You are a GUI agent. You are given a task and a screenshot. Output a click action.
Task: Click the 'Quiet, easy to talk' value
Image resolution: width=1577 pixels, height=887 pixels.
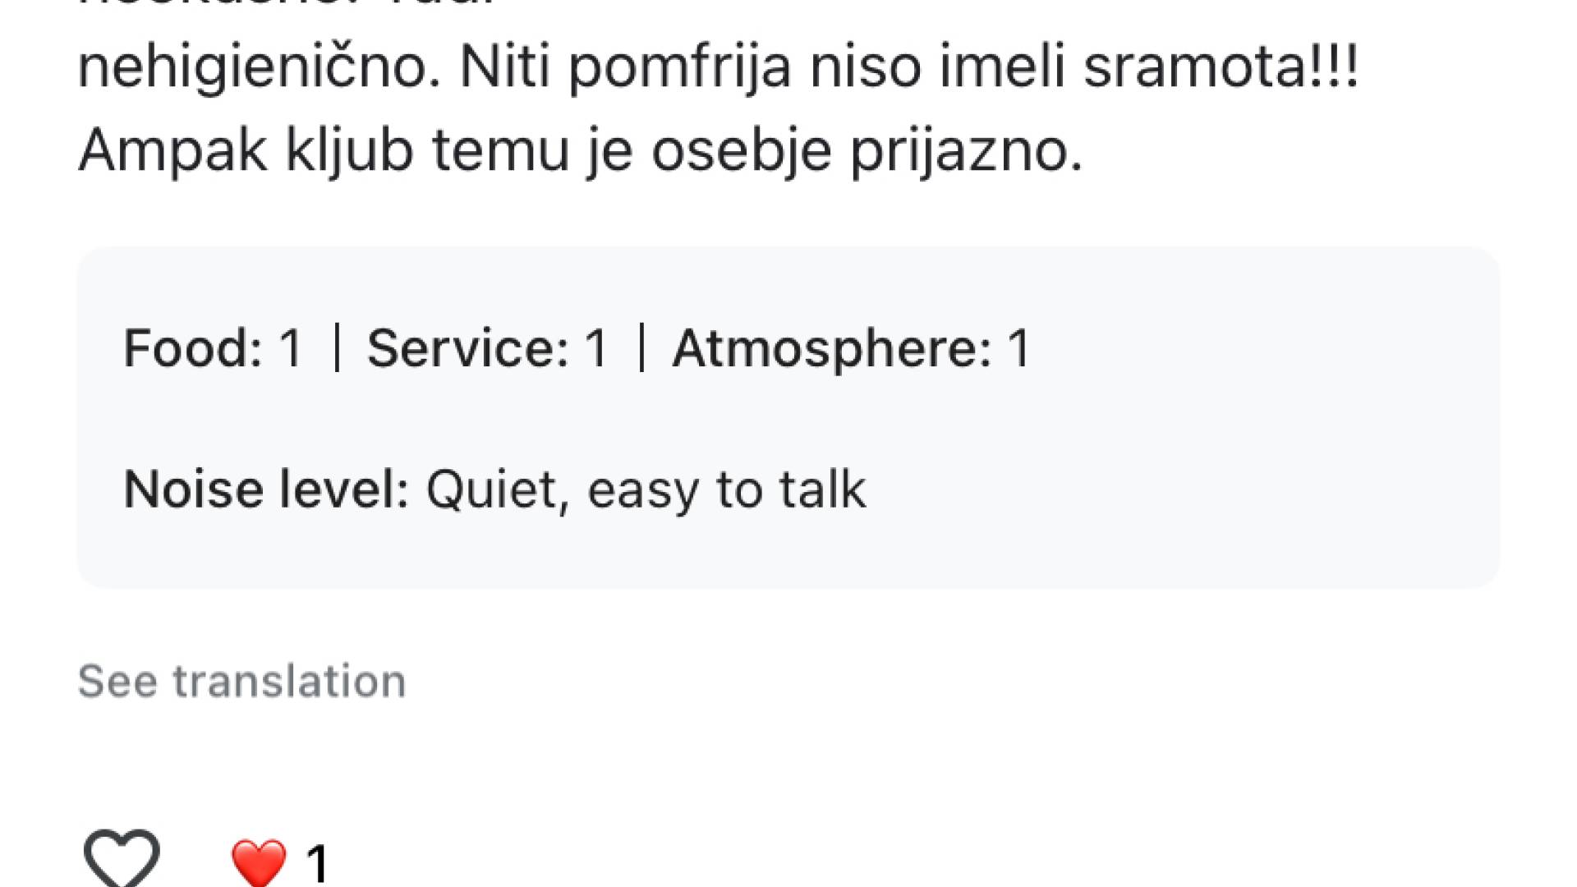click(x=646, y=489)
